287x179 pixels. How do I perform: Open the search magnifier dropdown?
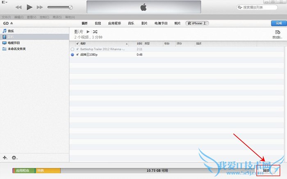click(240, 7)
